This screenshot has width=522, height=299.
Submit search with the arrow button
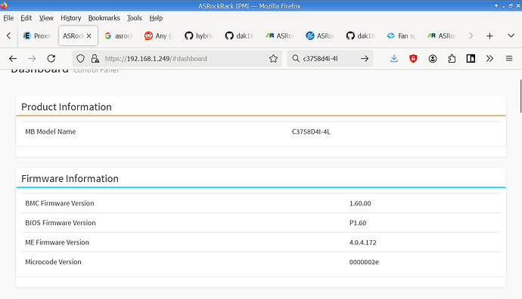pyautogui.click(x=365, y=59)
